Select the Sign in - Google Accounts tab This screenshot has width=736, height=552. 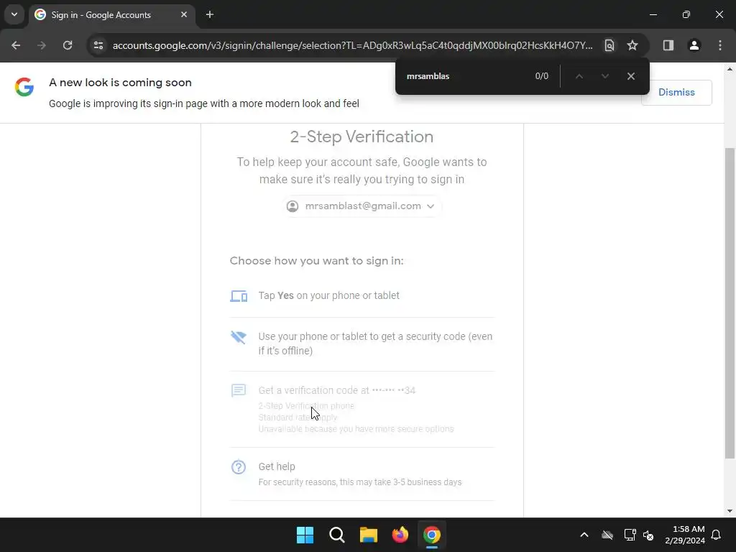tap(111, 14)
